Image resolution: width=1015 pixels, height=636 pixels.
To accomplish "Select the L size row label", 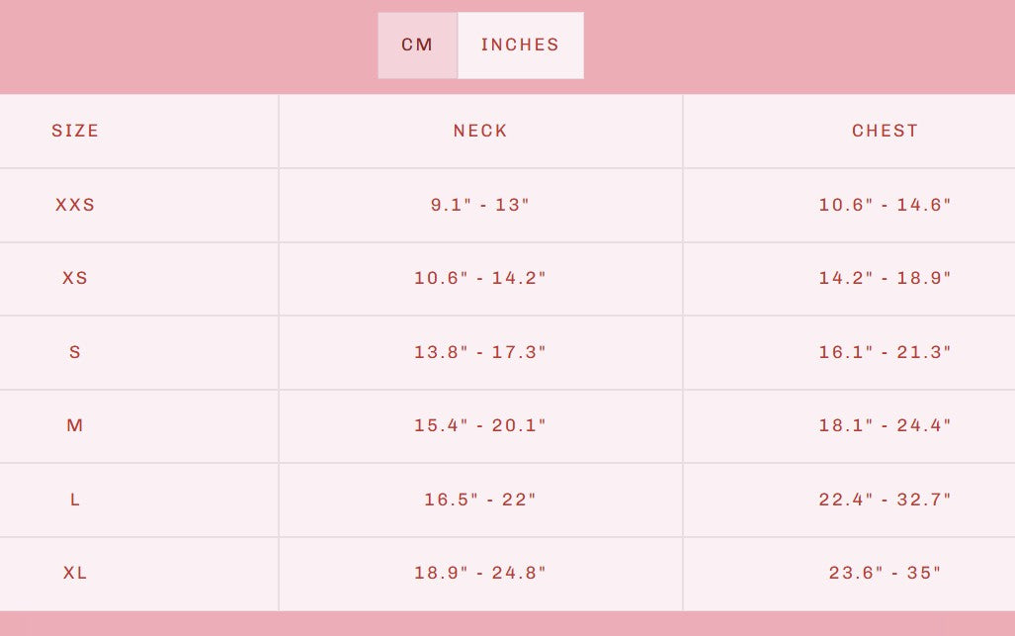I will point(75,500).
